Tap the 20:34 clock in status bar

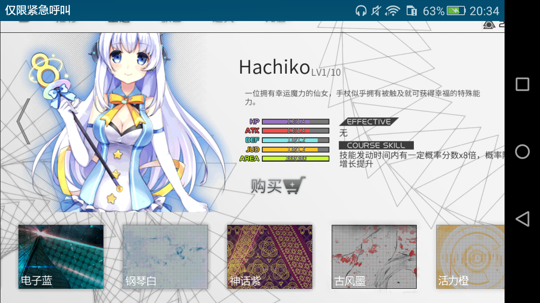point(484,11)
